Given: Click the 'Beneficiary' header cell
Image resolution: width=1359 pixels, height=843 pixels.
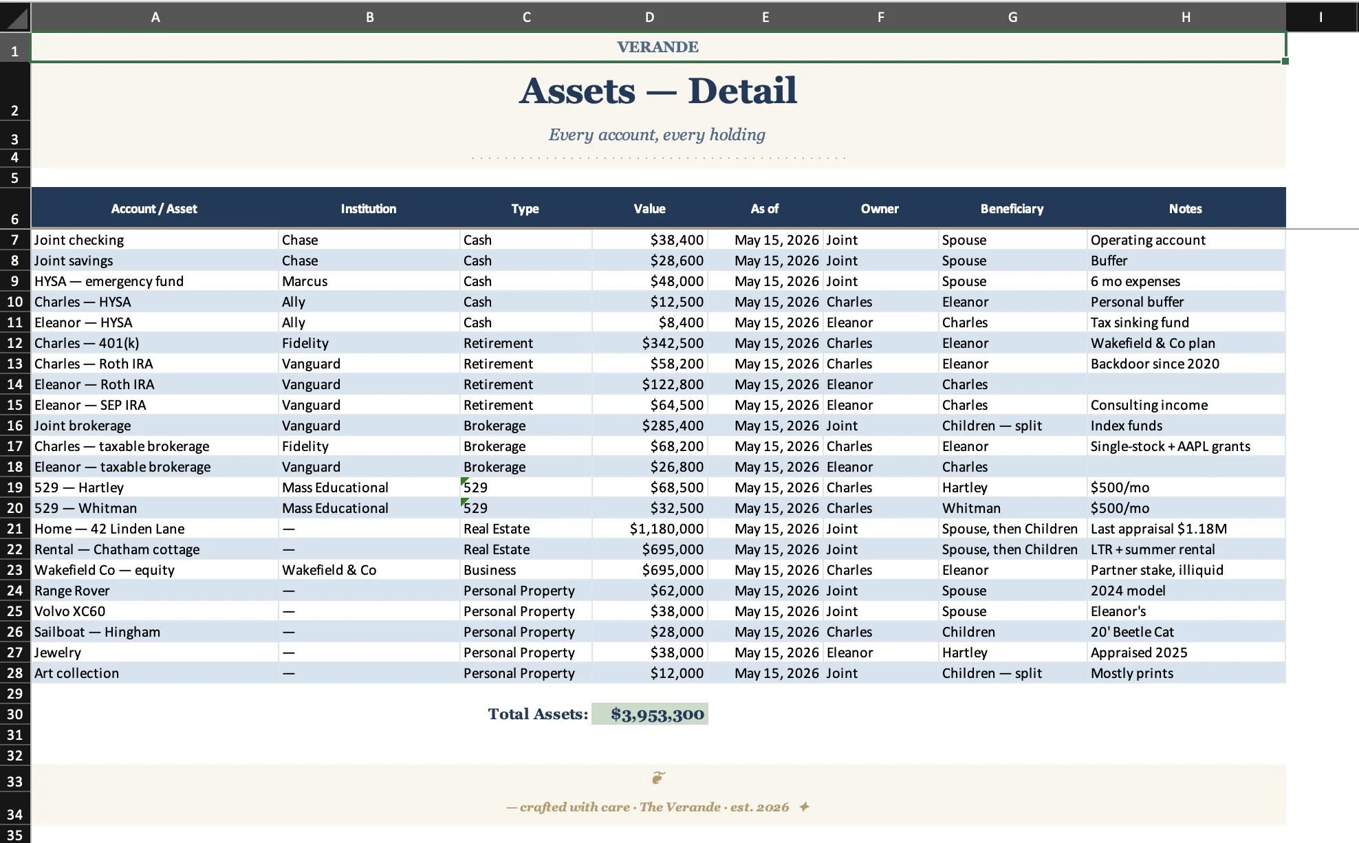Looking at the screenshot, I should (1012, 208).
